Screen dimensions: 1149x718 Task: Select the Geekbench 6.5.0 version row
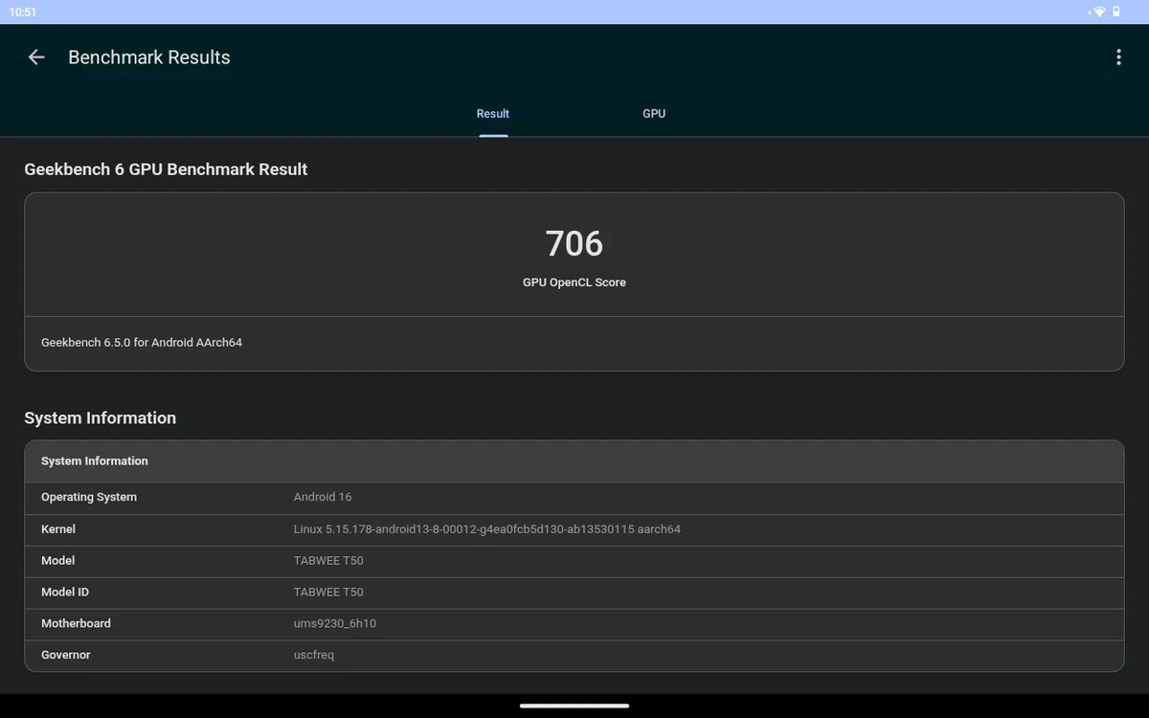tap(574, 343)
